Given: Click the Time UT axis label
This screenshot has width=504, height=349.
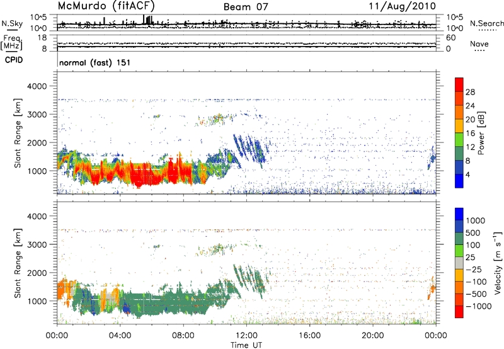Looking at the screenshot, I should pos(246,345).
